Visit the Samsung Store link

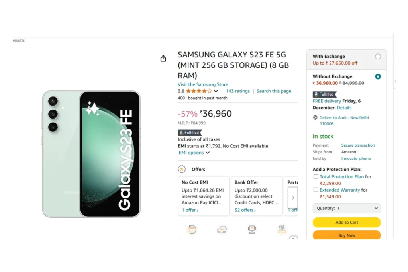203,84
